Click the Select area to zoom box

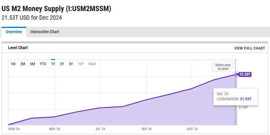click(223, 67)
